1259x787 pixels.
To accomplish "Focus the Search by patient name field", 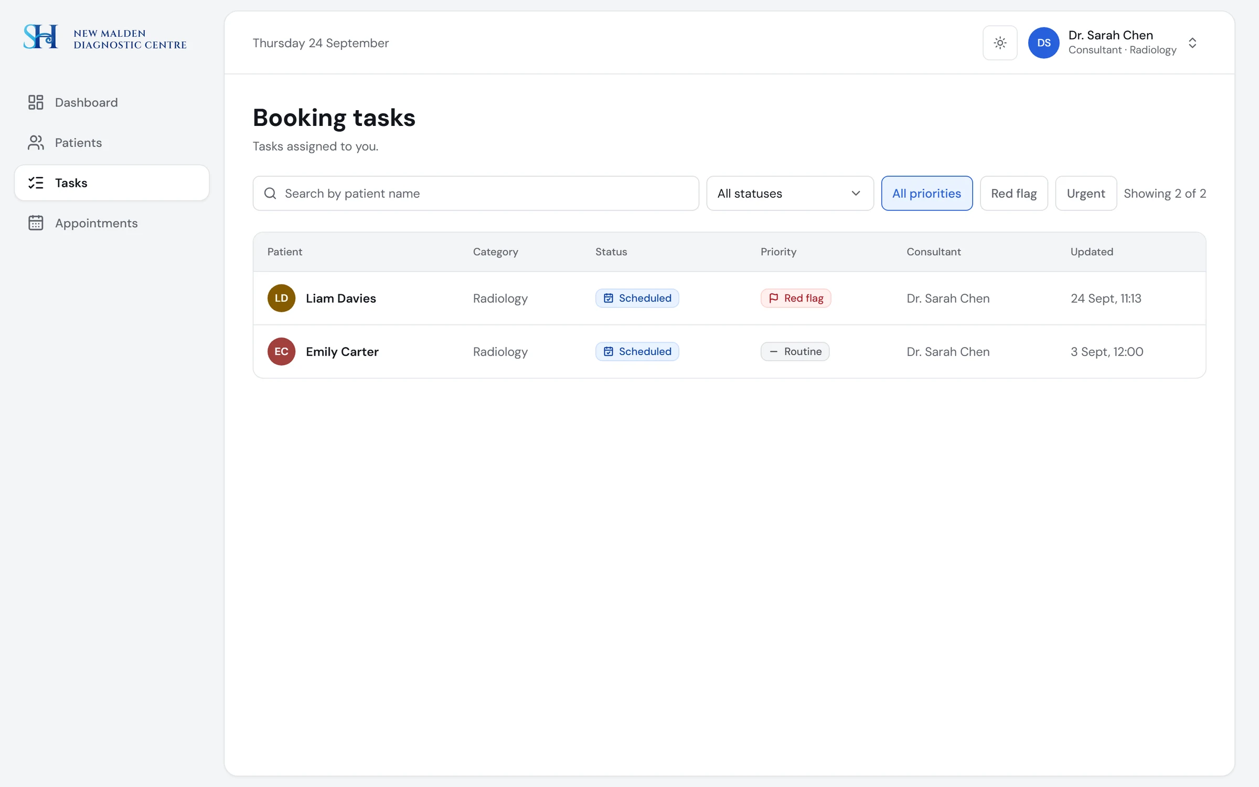I will click(476, 194).
